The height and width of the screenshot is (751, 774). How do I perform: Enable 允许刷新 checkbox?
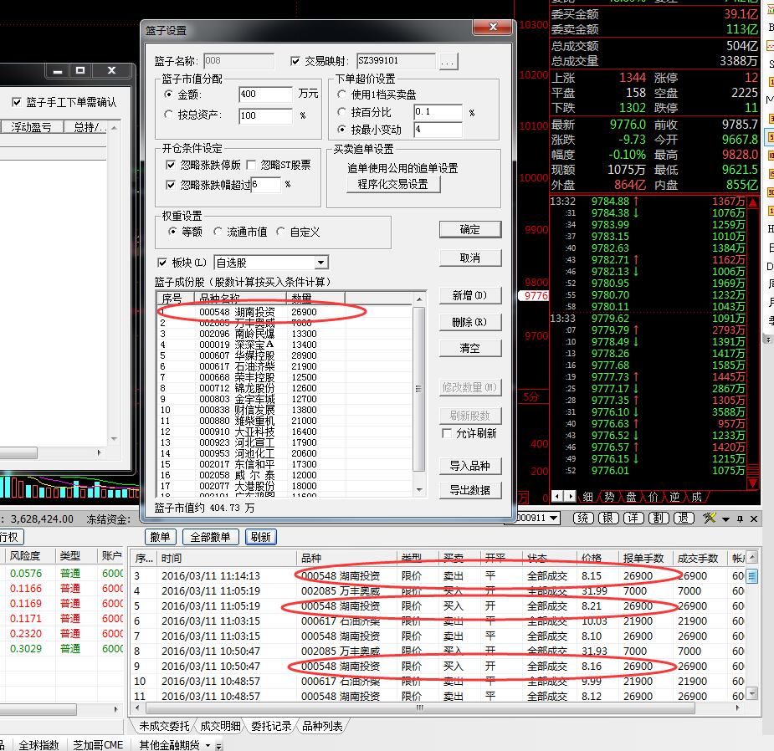(x=447, y=433)
